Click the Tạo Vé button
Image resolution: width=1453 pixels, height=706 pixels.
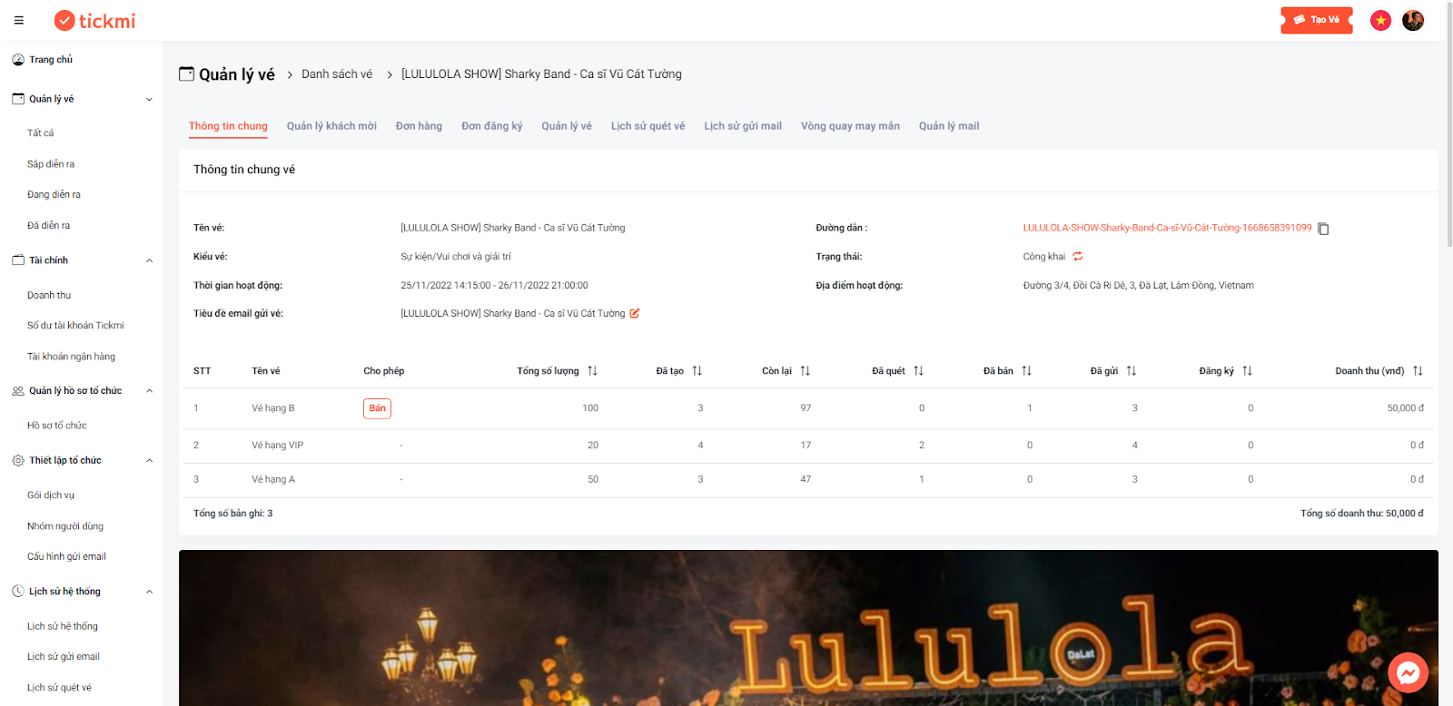1317,20
